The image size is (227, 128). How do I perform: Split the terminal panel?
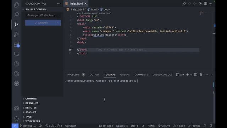pos(195,75)
